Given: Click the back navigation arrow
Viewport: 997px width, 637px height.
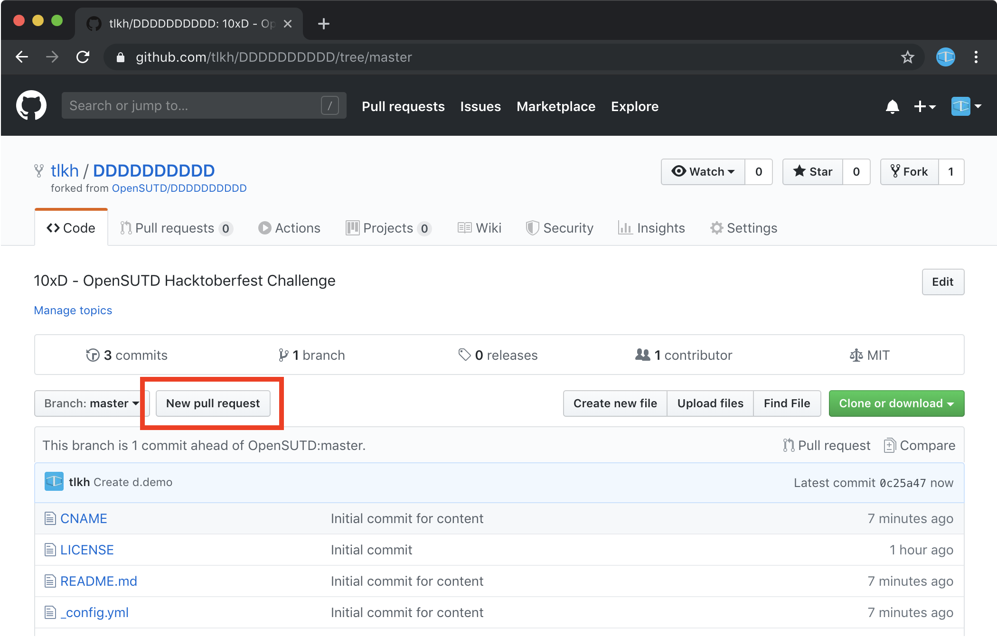Looking at the screenshot, I should [x=22, y=57].
